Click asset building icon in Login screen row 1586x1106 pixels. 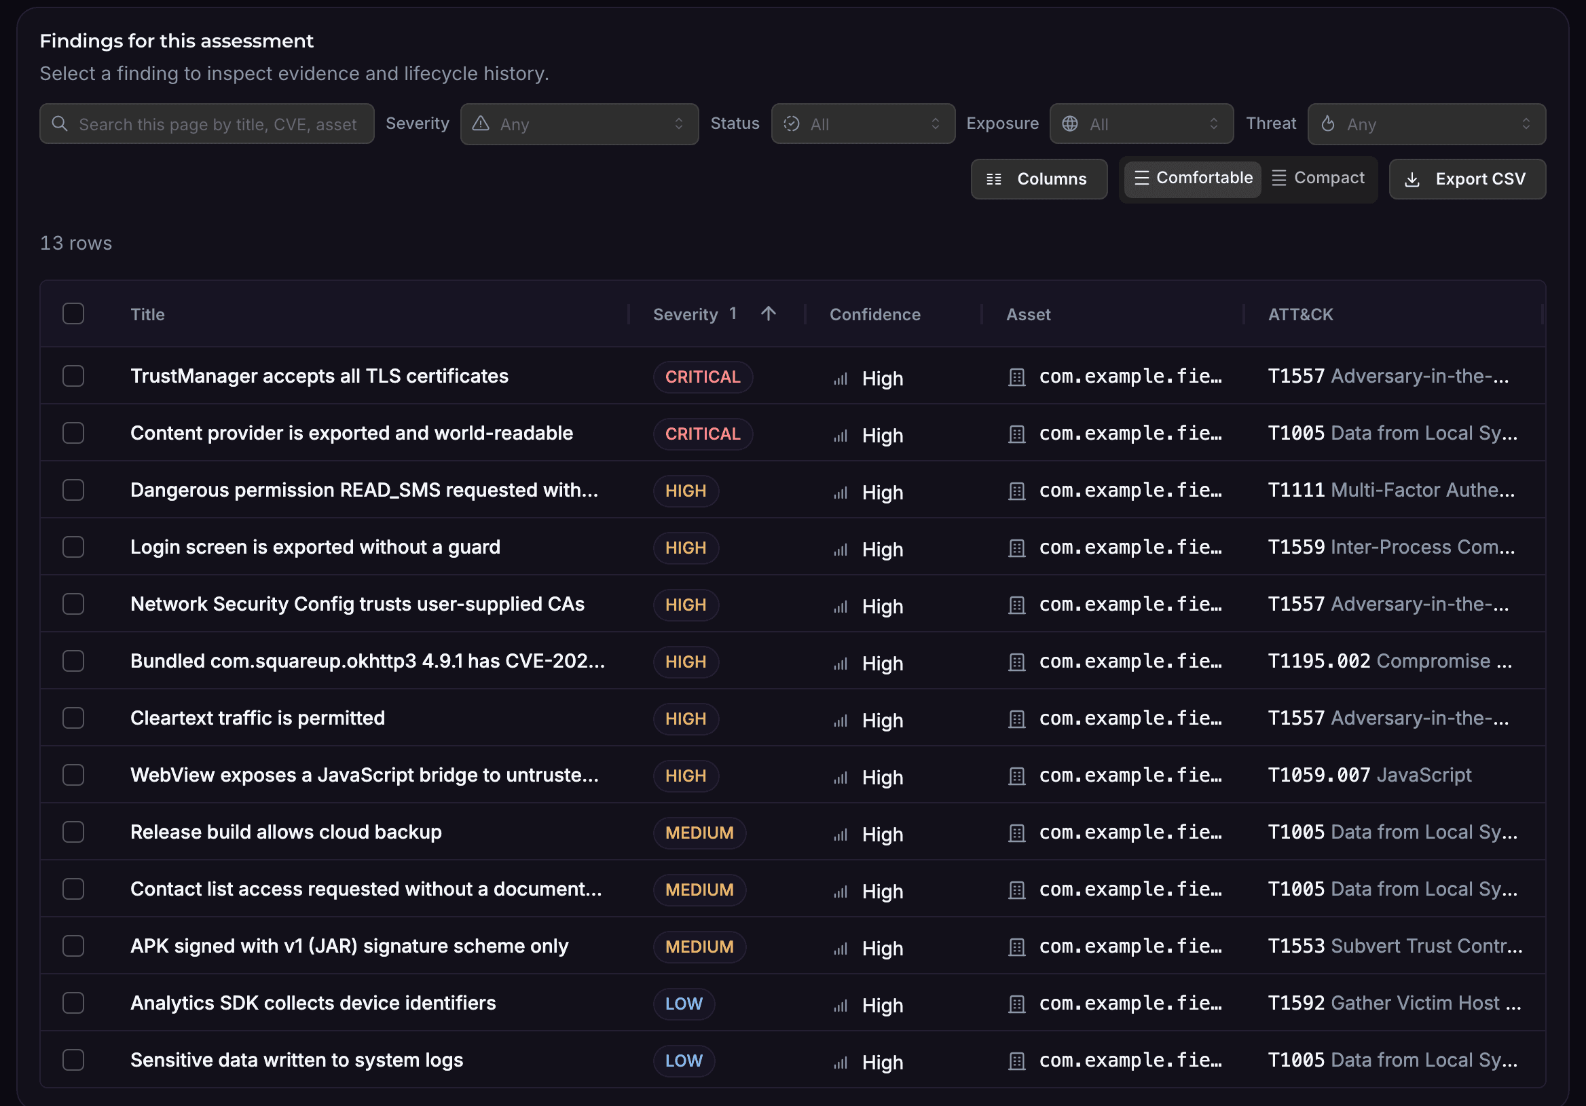(x=1017, y=548)
